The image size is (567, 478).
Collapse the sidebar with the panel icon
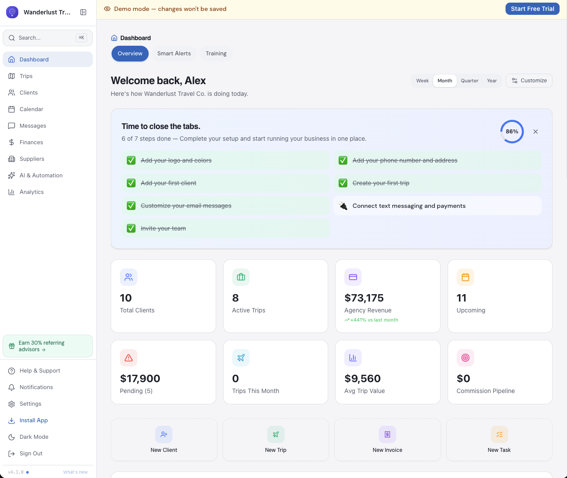point(83,12)
